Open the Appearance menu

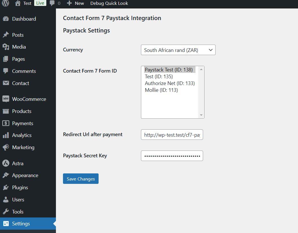coord(25,175)
